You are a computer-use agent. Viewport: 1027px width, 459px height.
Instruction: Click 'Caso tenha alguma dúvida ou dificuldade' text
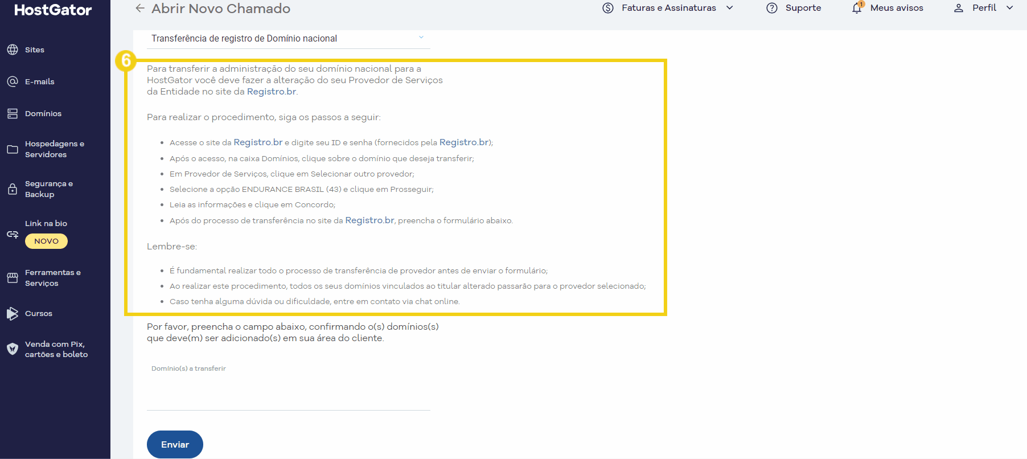pos(315,302)
